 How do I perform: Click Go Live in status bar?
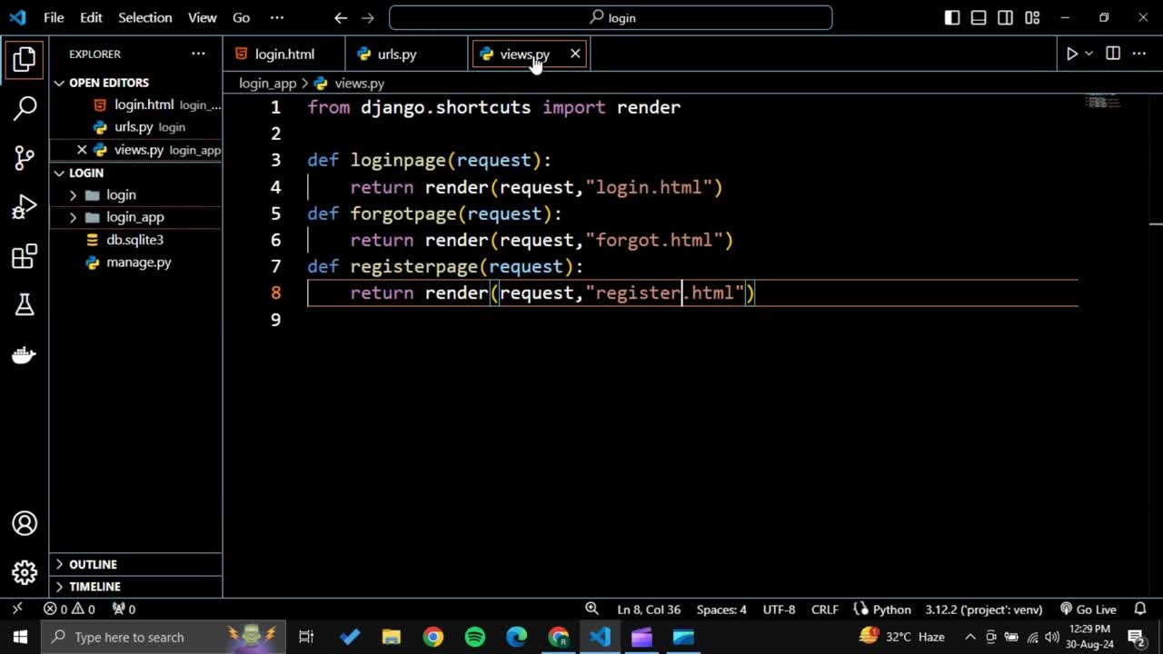[1088, 609]
